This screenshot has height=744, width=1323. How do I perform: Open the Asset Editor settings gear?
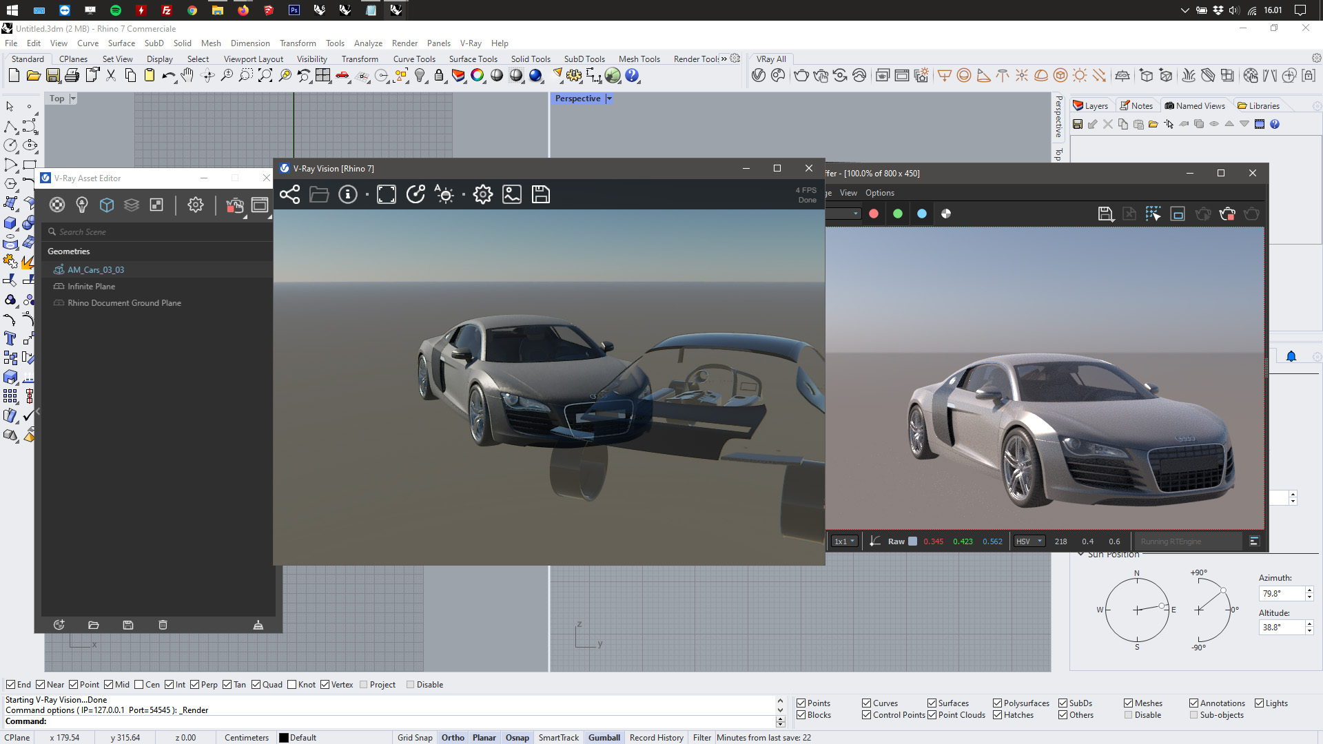point(196,205)
